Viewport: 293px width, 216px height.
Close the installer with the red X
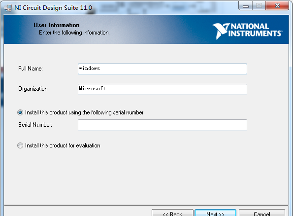tap(277, 6)
